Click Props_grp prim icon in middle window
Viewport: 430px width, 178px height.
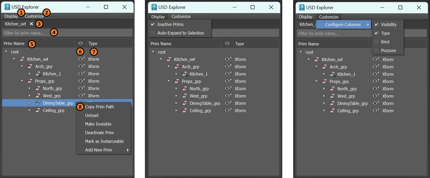coord(177,81)
